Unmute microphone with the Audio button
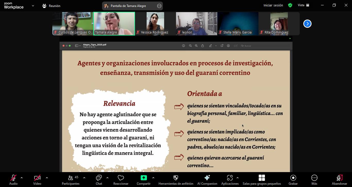The width and height of the screenshot is (352, 187). [x=13, y=180]
